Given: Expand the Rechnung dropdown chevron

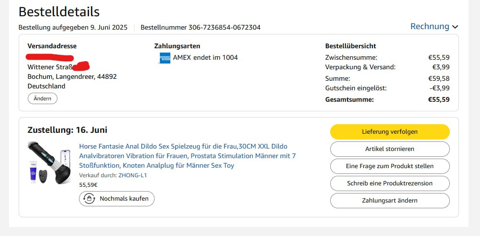Looking at the screenshot, I should 455,27.
